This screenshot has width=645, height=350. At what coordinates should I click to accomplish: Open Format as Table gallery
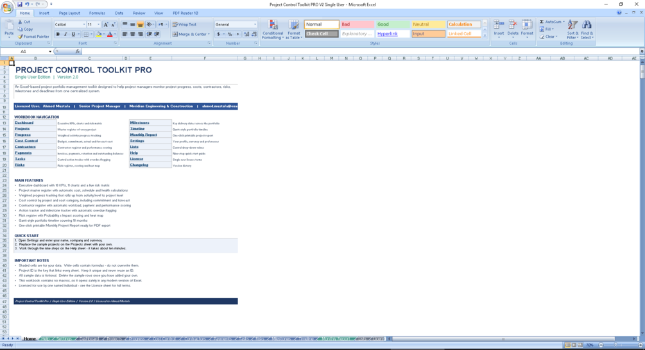(294, 29)
